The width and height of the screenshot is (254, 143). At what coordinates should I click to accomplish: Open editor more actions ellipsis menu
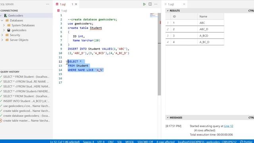pyautogui.click(x=156, y=4)
